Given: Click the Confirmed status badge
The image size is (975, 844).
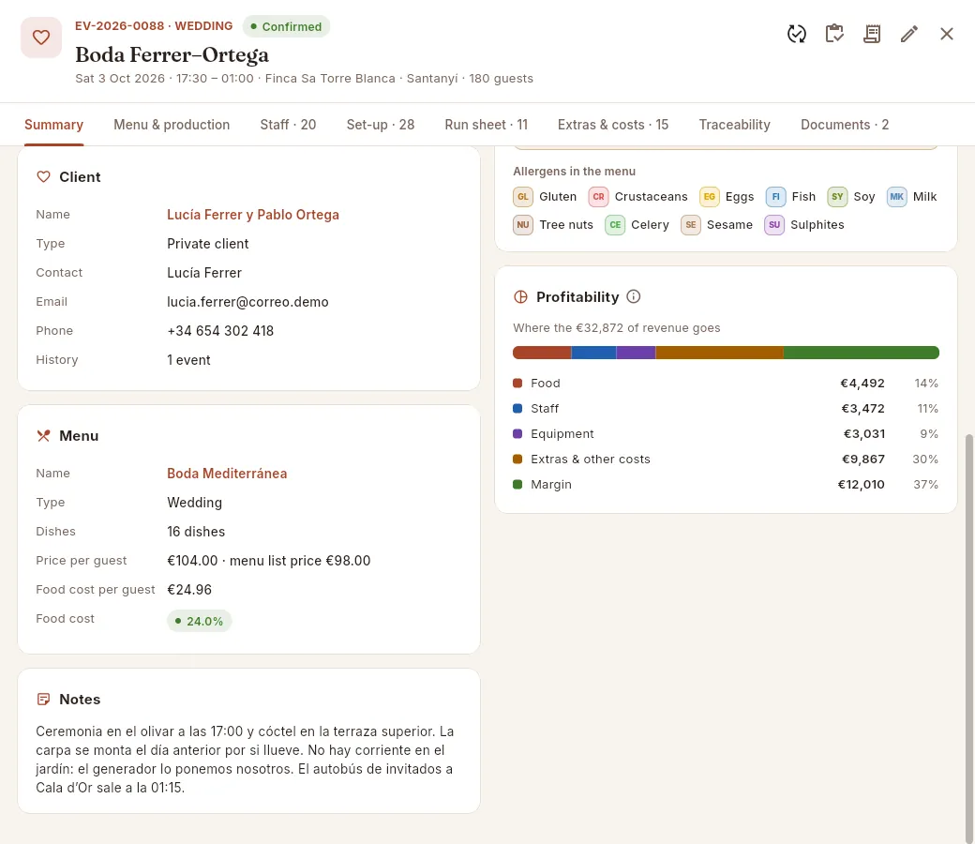Looking at the screenshot, I should pyautogui.click(x=286, y=27).
